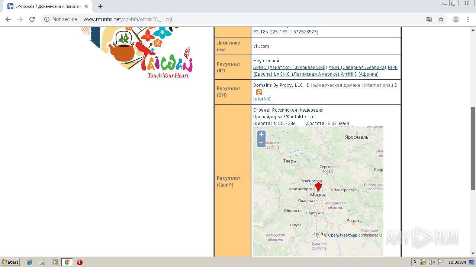Click Тула label on the map
Screen dimensions: 476x267
[318, 233]
